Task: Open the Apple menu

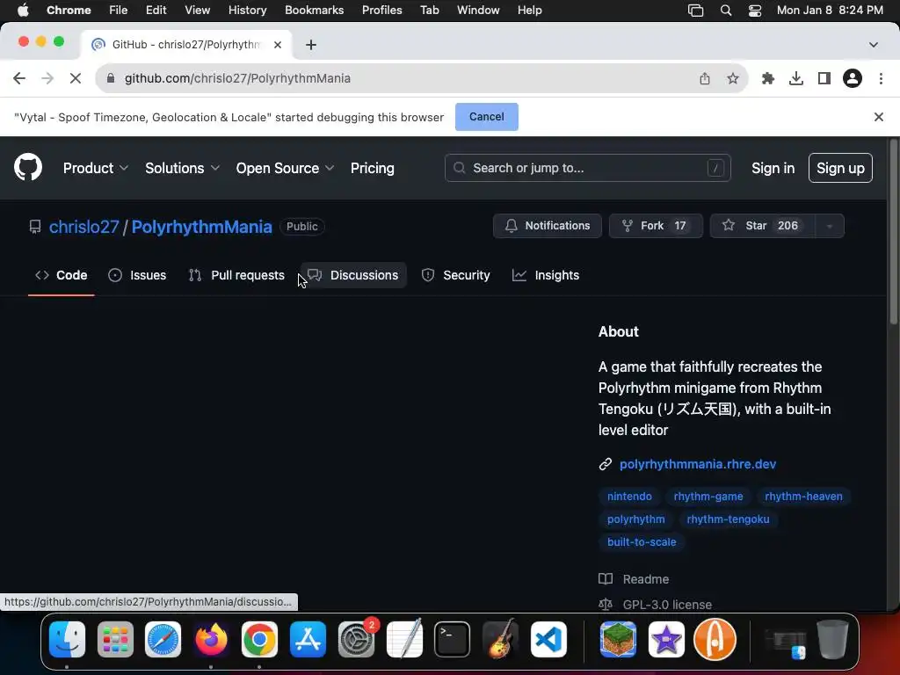Action: pyautogui.click(x=23, y=11)
